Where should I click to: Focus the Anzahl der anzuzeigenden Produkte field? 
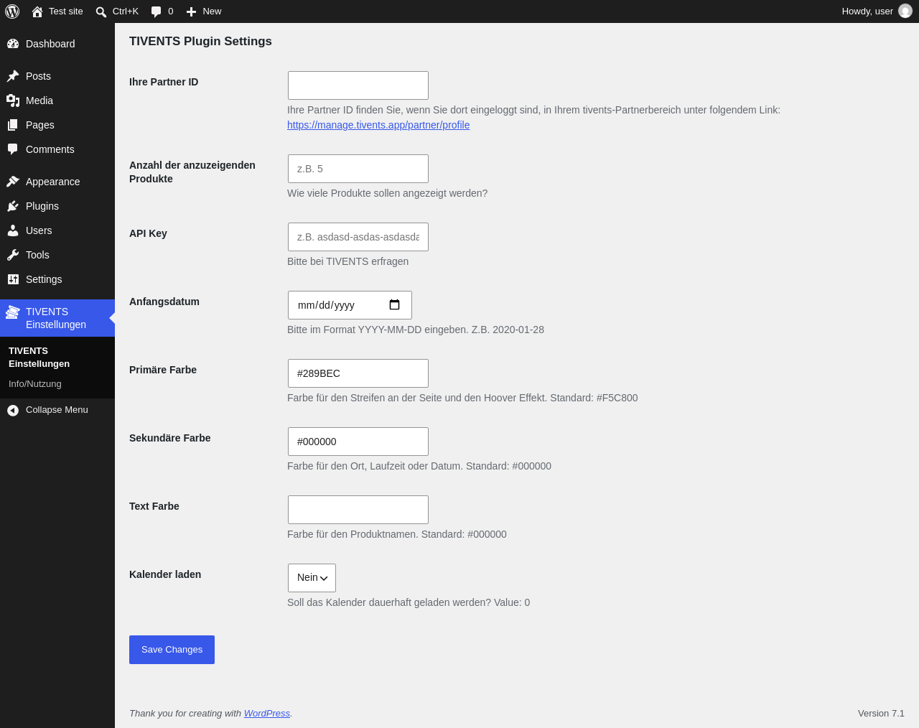click(358, 169)
